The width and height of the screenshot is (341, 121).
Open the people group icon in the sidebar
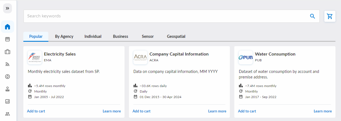(x=8, y=114)
